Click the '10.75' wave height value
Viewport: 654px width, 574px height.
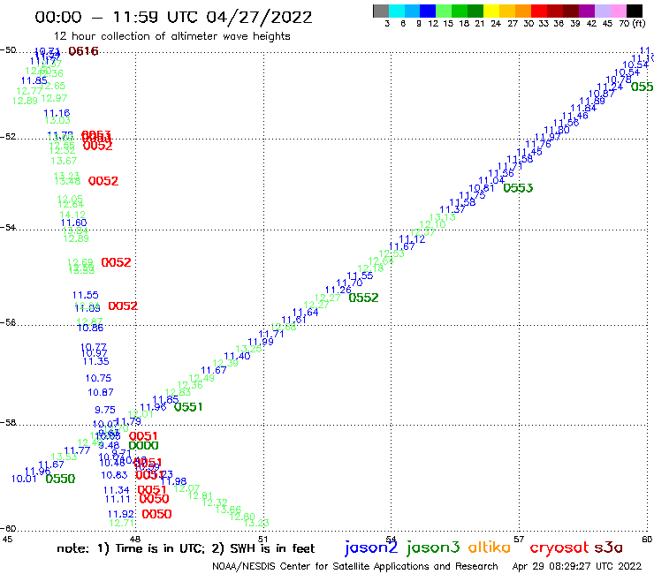coord(98,378)
